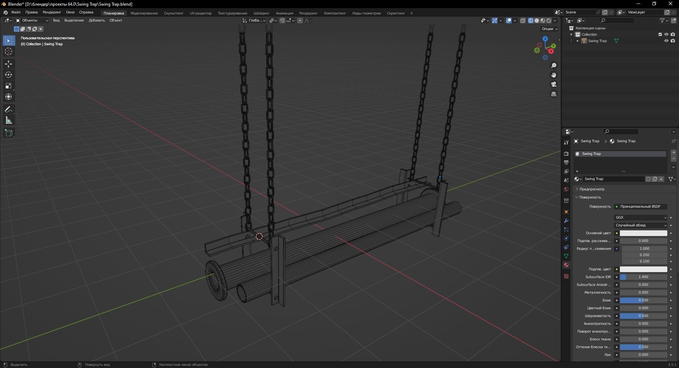Select the Move tool
The height and width of the screenshot is (368, 679).
point(8,64)
